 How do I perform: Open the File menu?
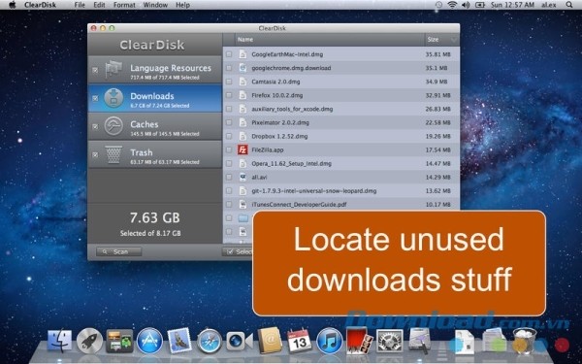80,5
